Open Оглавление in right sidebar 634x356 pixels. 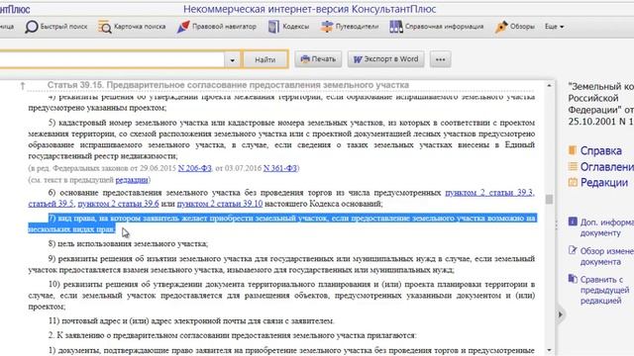(x=607, y=167)
